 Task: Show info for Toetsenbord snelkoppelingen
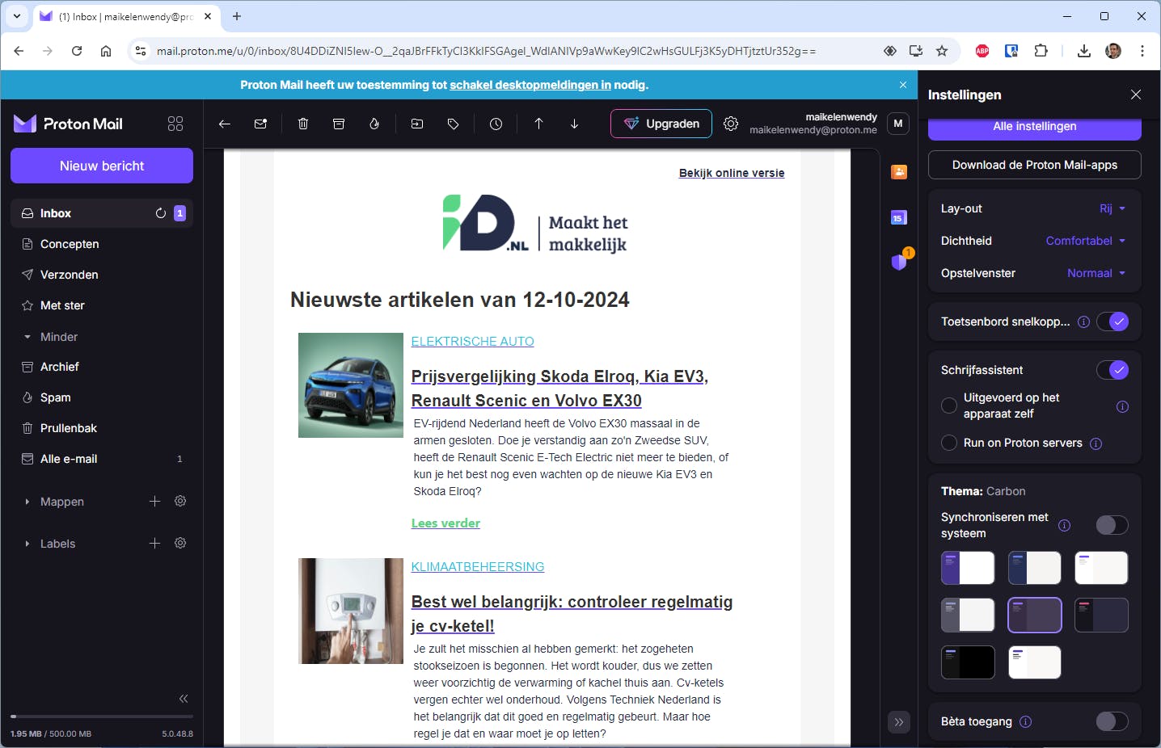(1083, 321)
